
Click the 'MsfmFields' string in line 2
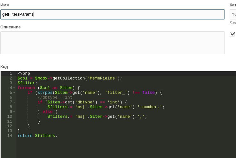point(102,78)
